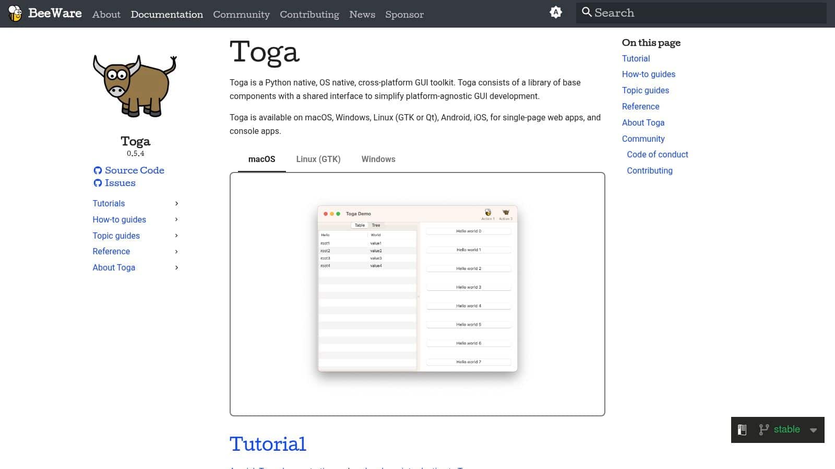Viewport: 835px width, 469px height.
Task: Switch to the Linux (GTK) tab
Action: [x=318, y=159]
